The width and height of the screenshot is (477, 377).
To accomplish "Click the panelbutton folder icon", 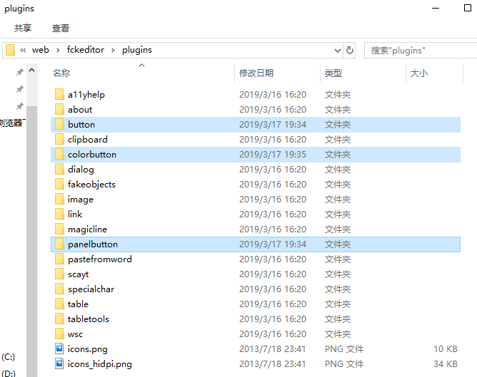I will [59, 244].
